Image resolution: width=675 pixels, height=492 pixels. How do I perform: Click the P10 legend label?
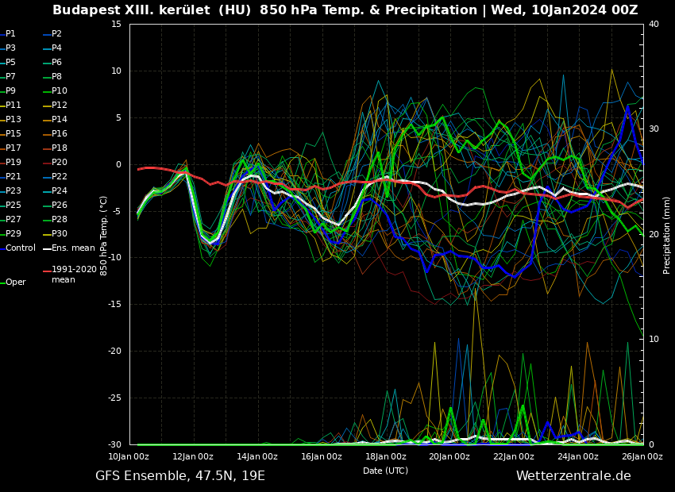(59, 91)
